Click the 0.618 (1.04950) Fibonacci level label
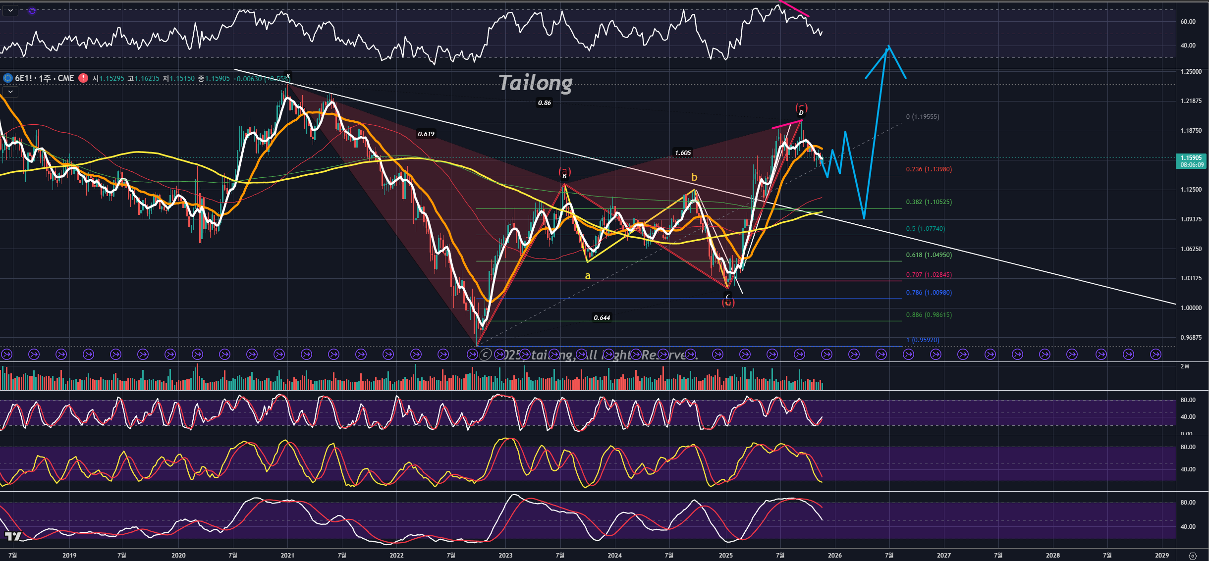Screen dimensions: 1209x561 929,255
